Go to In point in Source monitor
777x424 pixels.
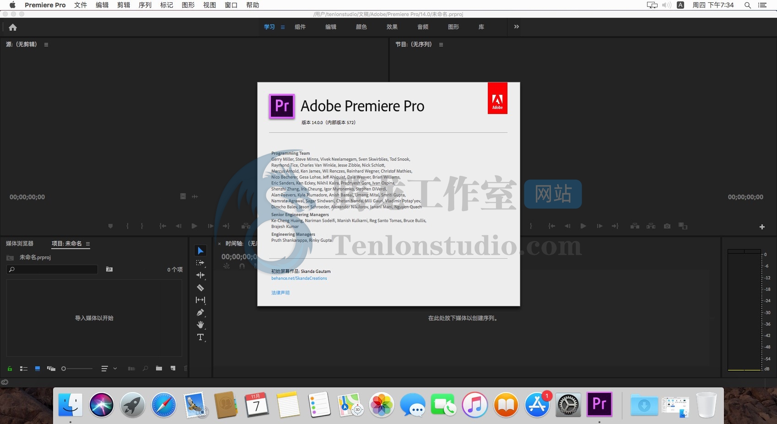click(x=162, y=226)
